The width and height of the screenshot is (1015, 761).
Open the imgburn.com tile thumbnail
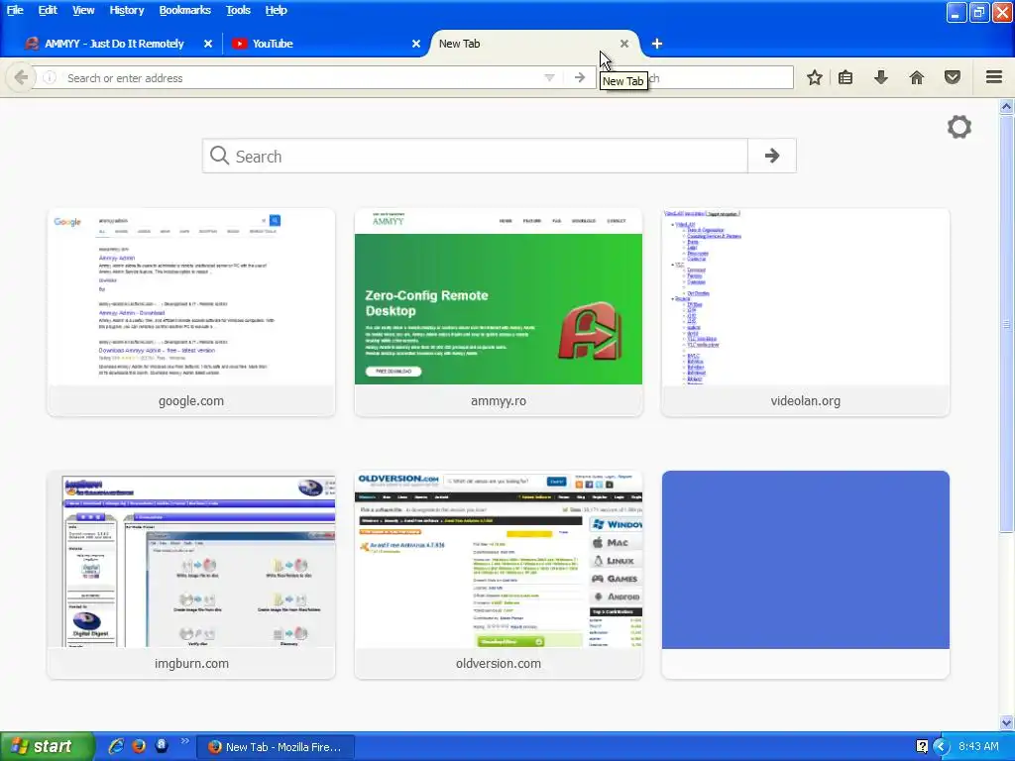(191, 560)
